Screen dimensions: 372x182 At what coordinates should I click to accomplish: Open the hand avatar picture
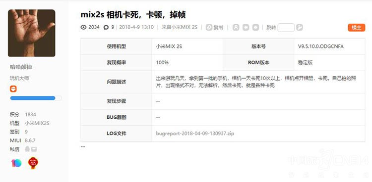[x=32, y=33]
